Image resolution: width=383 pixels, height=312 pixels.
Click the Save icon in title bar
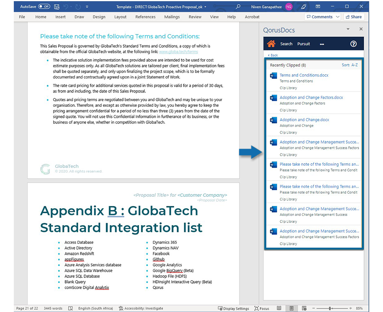[x=57, y=7]
